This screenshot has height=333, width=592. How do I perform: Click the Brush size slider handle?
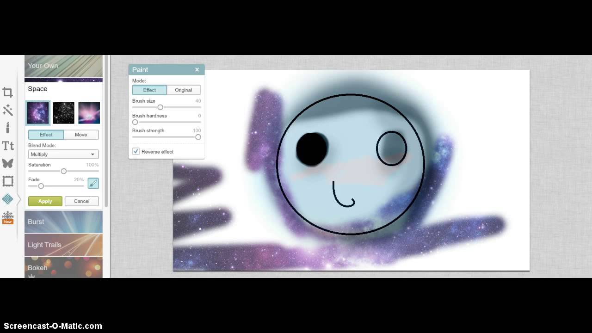[160, 107]
